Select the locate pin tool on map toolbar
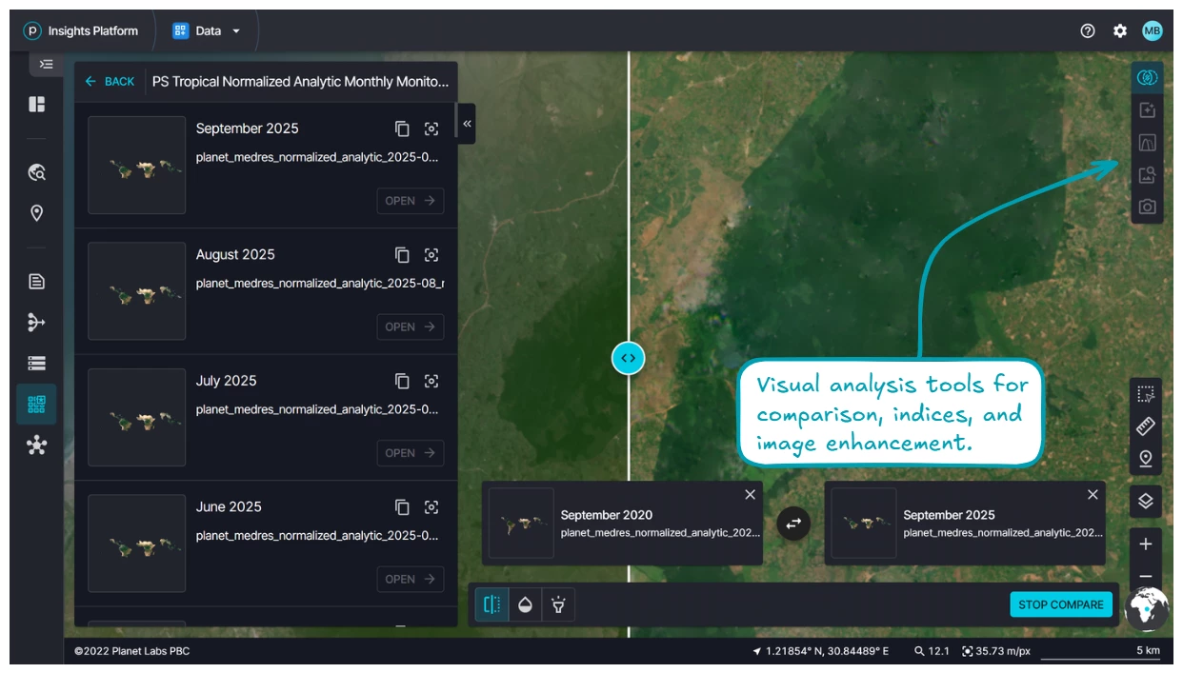 (1146, 459)
